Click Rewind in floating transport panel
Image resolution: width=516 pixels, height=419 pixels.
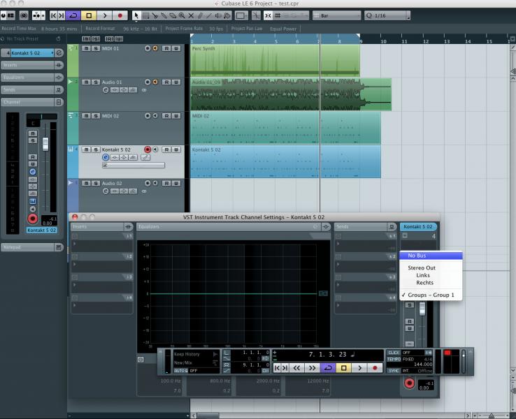(x=296, y=368)
